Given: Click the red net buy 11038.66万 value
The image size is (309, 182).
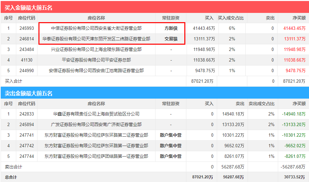Looking at the screenshot, I should (295, 60).
